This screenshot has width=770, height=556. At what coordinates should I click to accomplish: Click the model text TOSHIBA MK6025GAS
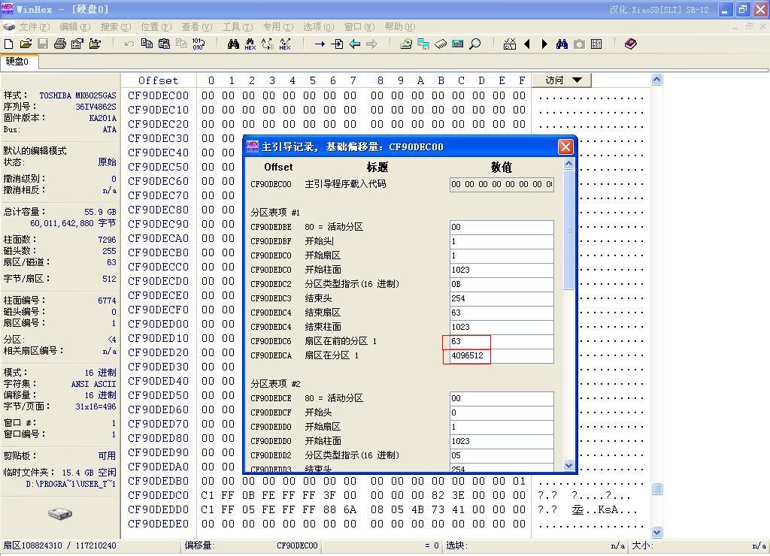tap(77, 95)
